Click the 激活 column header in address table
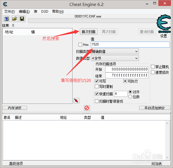Screen dimensions: 173x168 (8, 117)
